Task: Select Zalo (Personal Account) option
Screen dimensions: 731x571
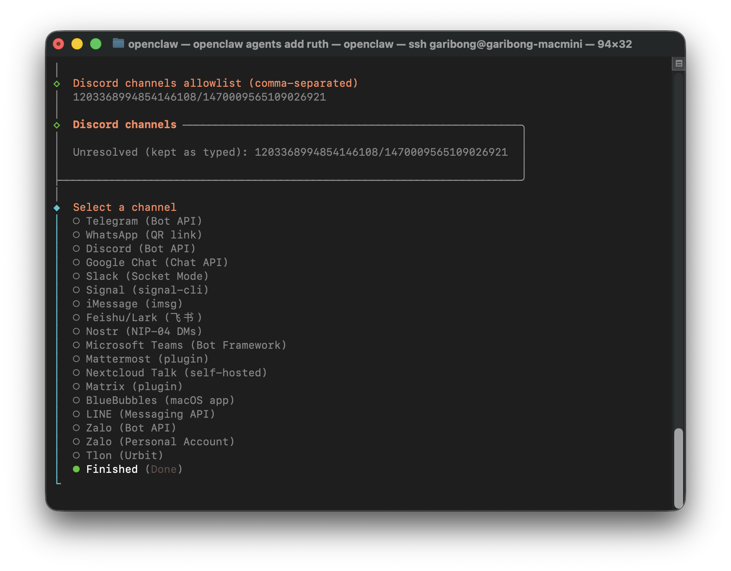Action: pos(154,442)
